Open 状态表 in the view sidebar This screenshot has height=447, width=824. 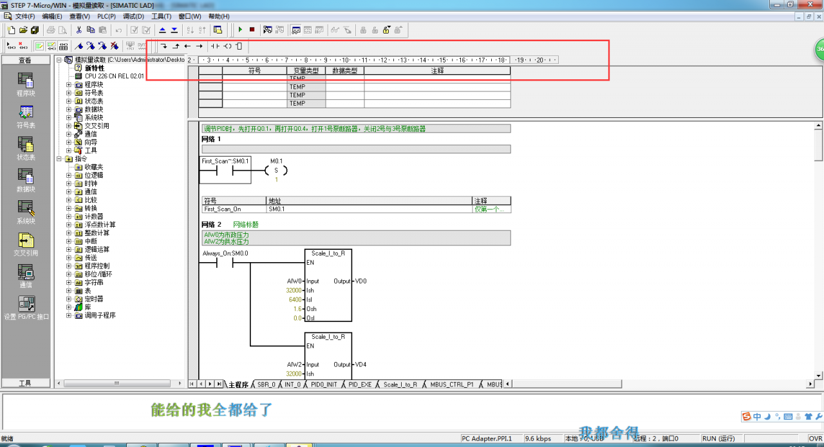[x=26, y=148]
